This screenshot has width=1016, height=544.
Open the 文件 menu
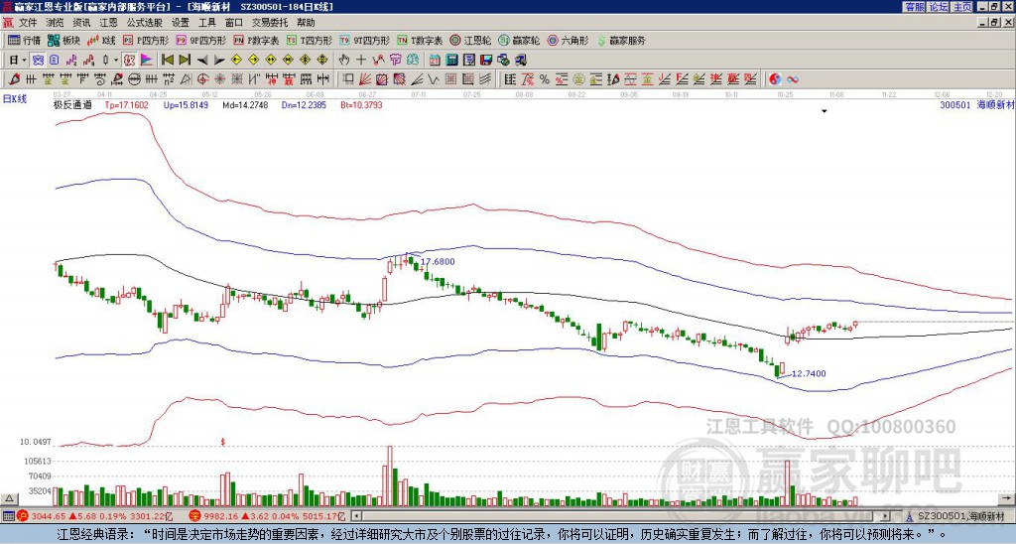[x=28, y=23]
